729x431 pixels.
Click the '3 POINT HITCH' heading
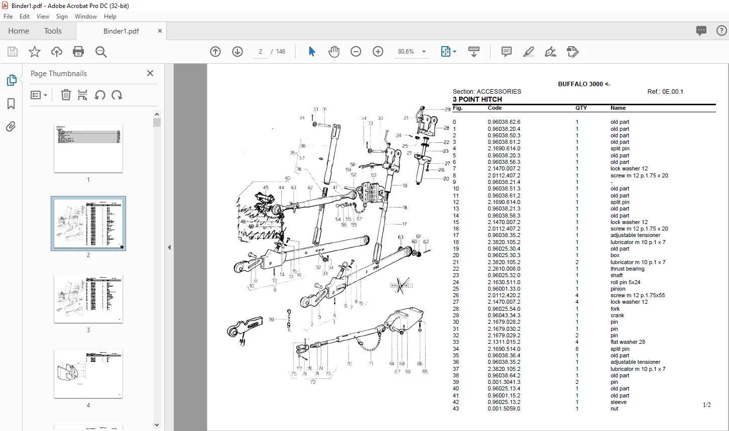(477, 99)
